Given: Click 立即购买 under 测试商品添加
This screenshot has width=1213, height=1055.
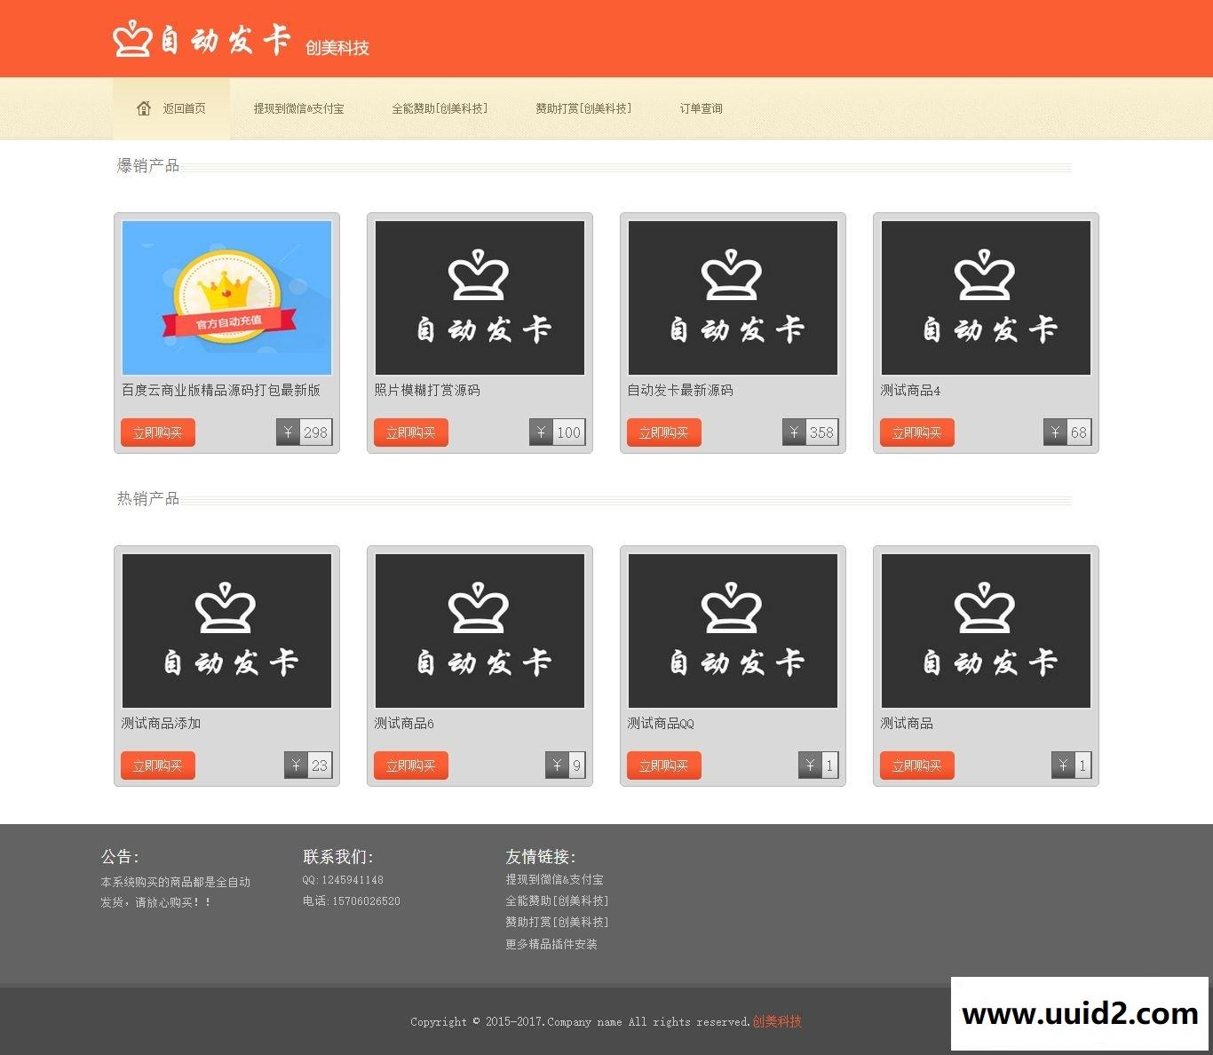Looking at the screenshot, I should click(157, 765).
